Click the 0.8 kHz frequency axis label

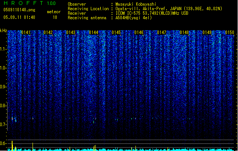coord(3,106)
